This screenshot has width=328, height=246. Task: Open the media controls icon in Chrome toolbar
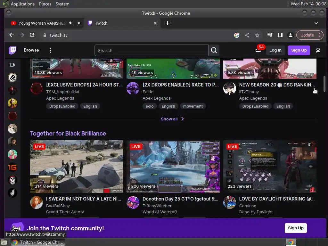[270, 35]
